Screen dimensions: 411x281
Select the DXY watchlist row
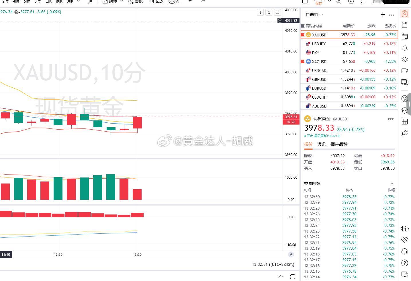click(x=349, y=52)
